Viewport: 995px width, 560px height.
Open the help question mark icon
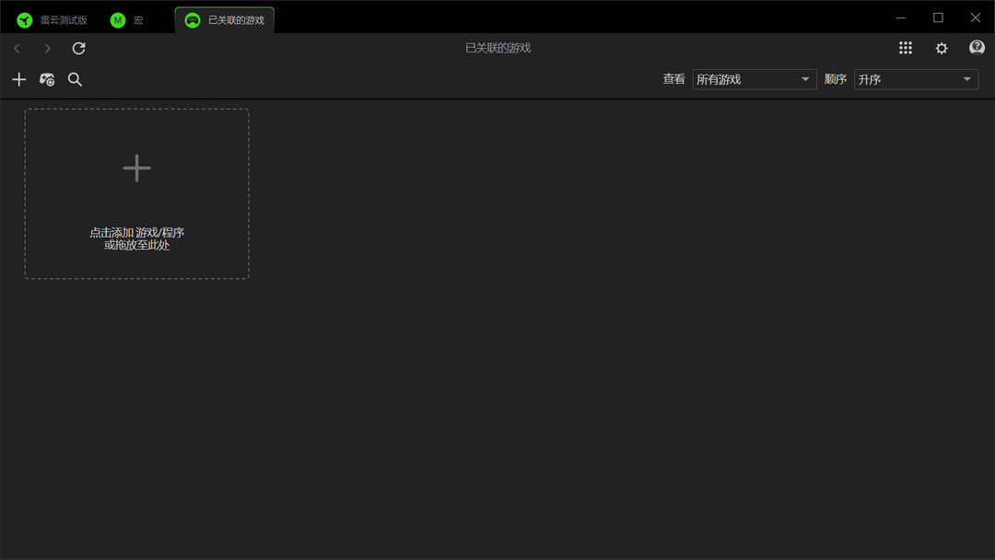[x=977, y=48]
